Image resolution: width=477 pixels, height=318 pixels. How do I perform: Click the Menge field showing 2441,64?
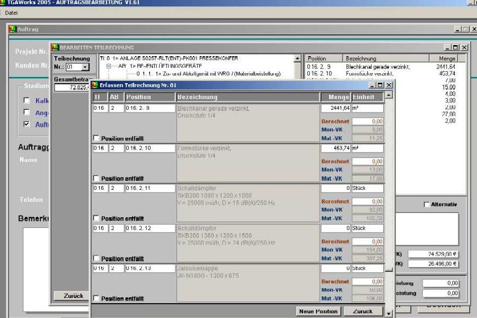point(335,108)
